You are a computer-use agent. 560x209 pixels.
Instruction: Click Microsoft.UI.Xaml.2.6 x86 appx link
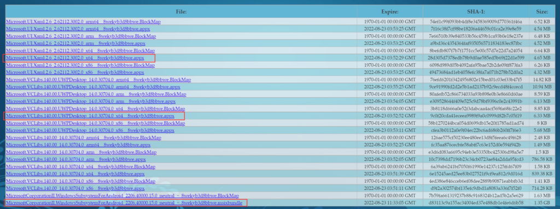(75, 73)
